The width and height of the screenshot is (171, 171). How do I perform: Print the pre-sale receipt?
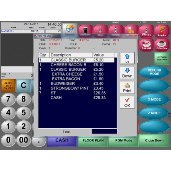(127, 88)
